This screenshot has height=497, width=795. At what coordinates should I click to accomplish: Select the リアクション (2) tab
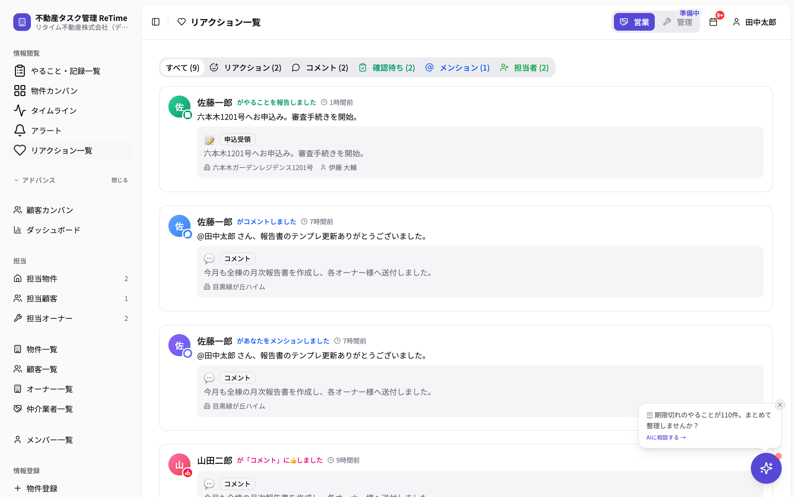point(245,67)
